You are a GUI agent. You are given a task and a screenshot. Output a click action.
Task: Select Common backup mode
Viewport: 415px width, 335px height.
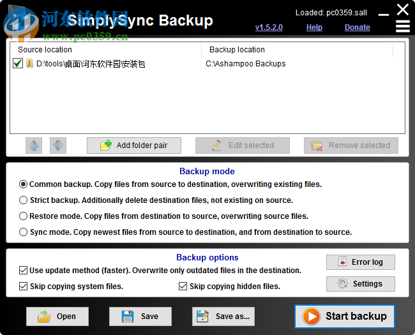click(23, 184)
